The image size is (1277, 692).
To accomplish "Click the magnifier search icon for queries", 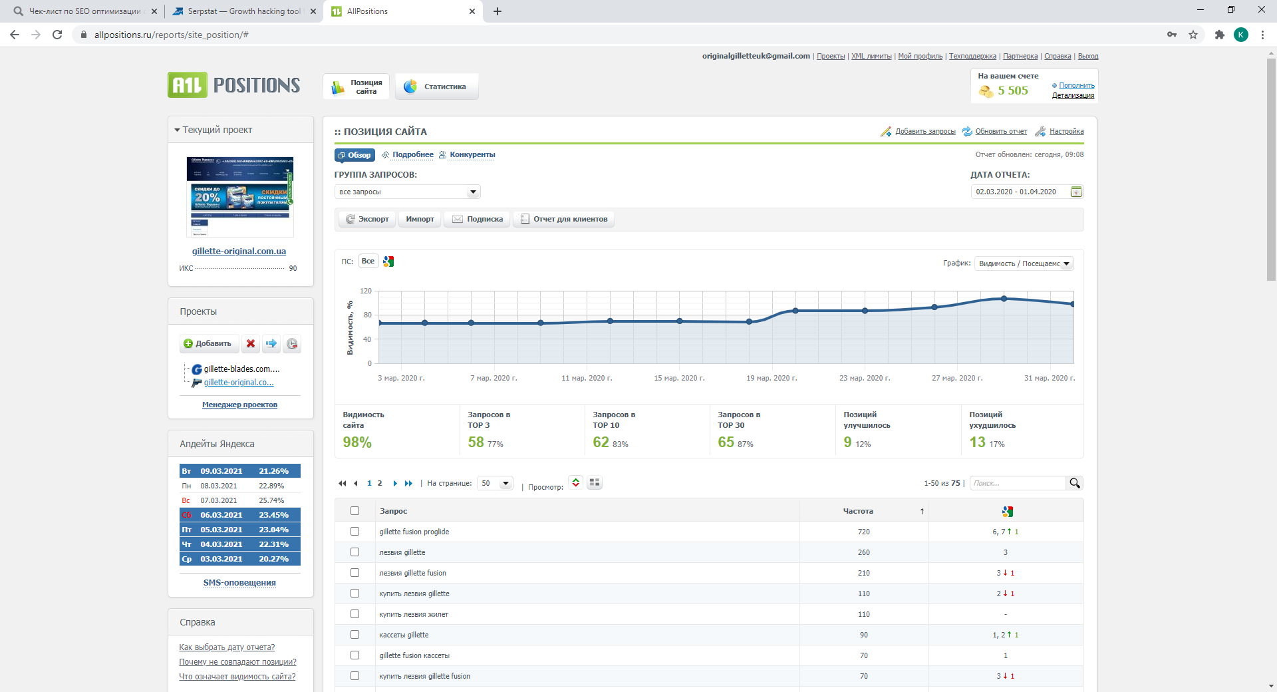I will (1075, 483).
